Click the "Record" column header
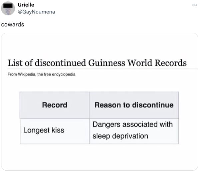Viewport: 200px width, 173px height. click(x=54, y=105)
